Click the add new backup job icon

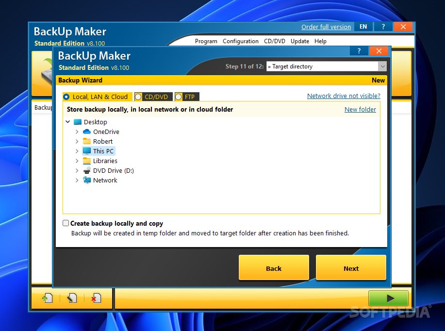coord(48,298)
